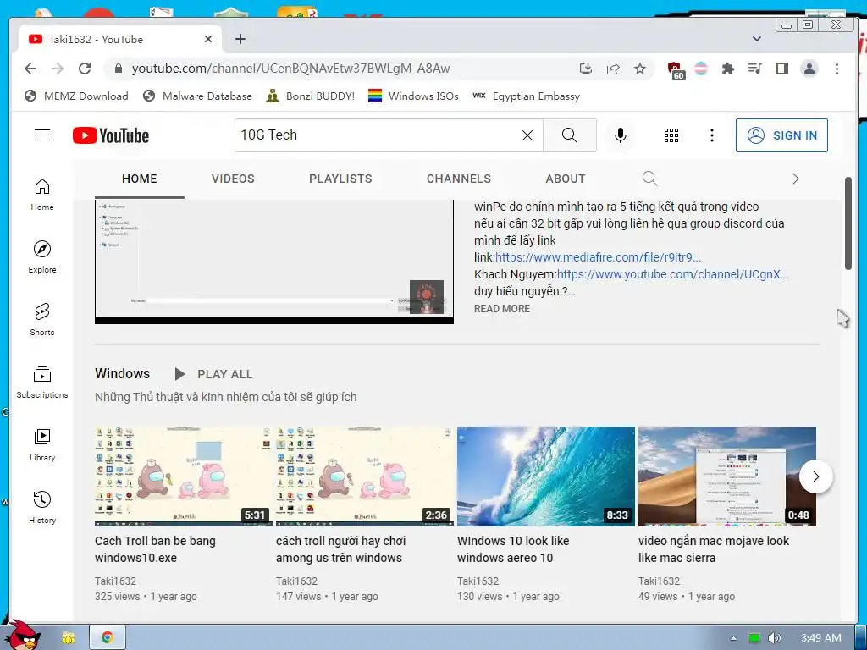
Task: Open the 2:36 among us troll thumbnail
Action: [x=365, y=476]
